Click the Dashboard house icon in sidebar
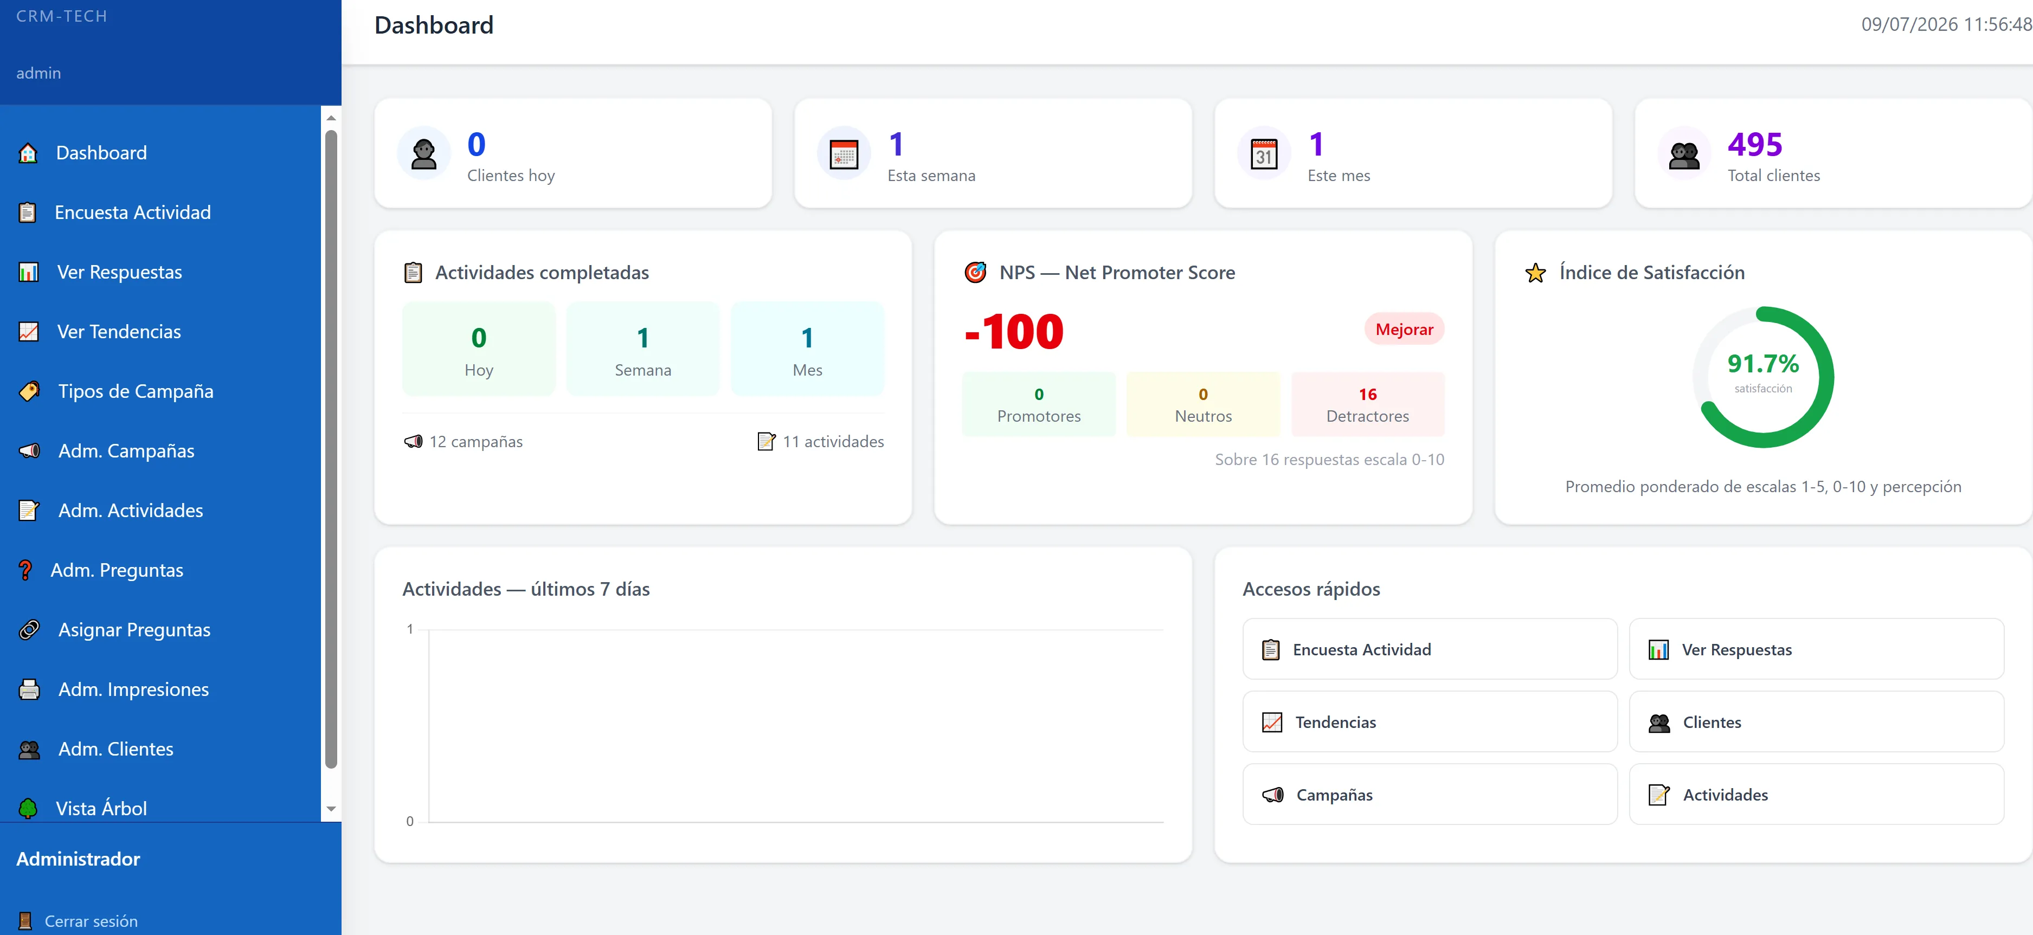The height and width of the screenshot is (935, 2033). click(28, 153)
